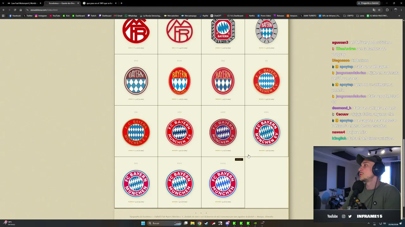This screenshot has width=405, height=227.
Task: Open the Facebook bookmark
Action: (x=15, y=16)
